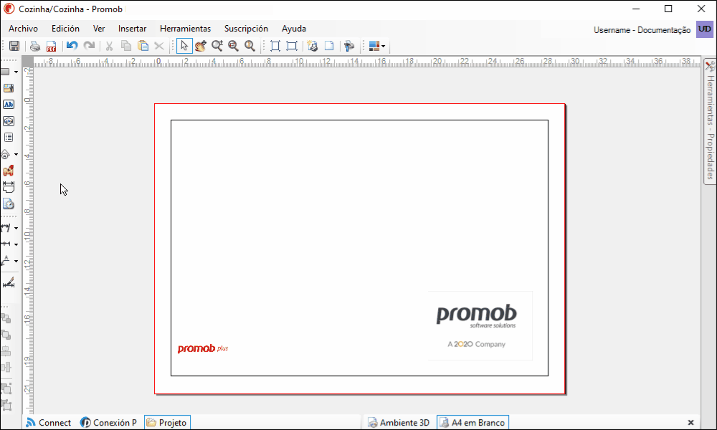Click the dimensioned shape tool
Image resolution: width=717 pixels, height=430 pixels.
(8, 187)
